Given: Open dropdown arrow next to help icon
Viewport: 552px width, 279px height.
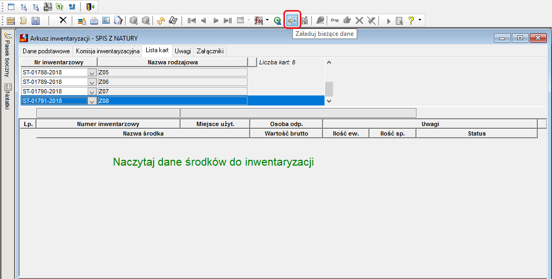Looking at the screenshot, I should click(x=420, y=20).
